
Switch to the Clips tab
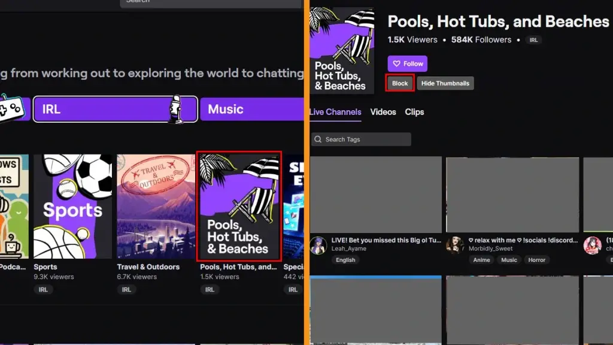(414, 112)
